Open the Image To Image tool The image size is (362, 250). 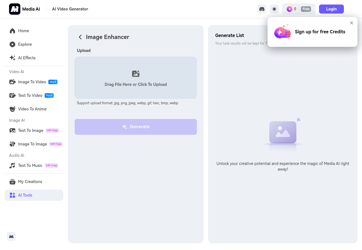pyautogui.click(x=32, y=144)
